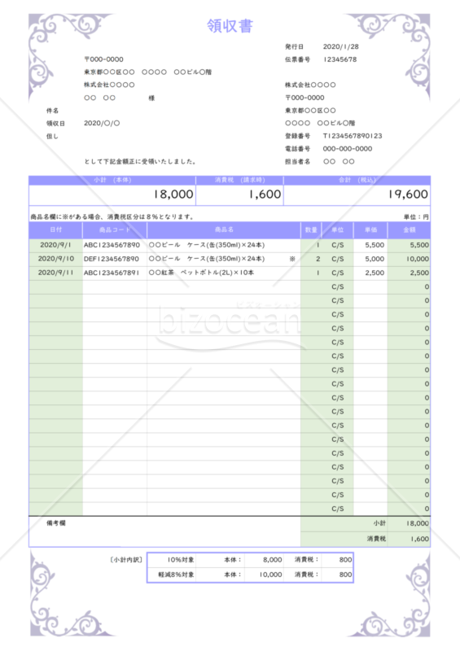Select the issue date 2020/1/28
The width and height of the screenshot is (460, 651).
pos(341,46)
